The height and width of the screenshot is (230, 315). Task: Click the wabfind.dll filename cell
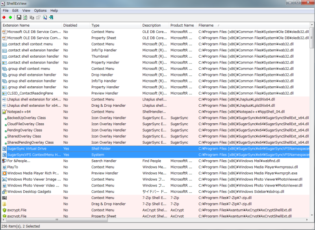239,161
